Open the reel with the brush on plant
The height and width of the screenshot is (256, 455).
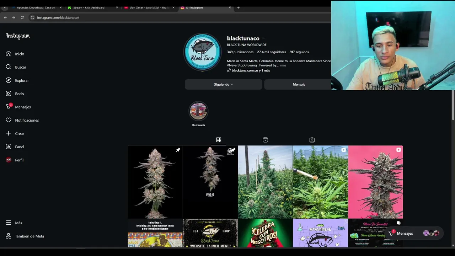320,182
